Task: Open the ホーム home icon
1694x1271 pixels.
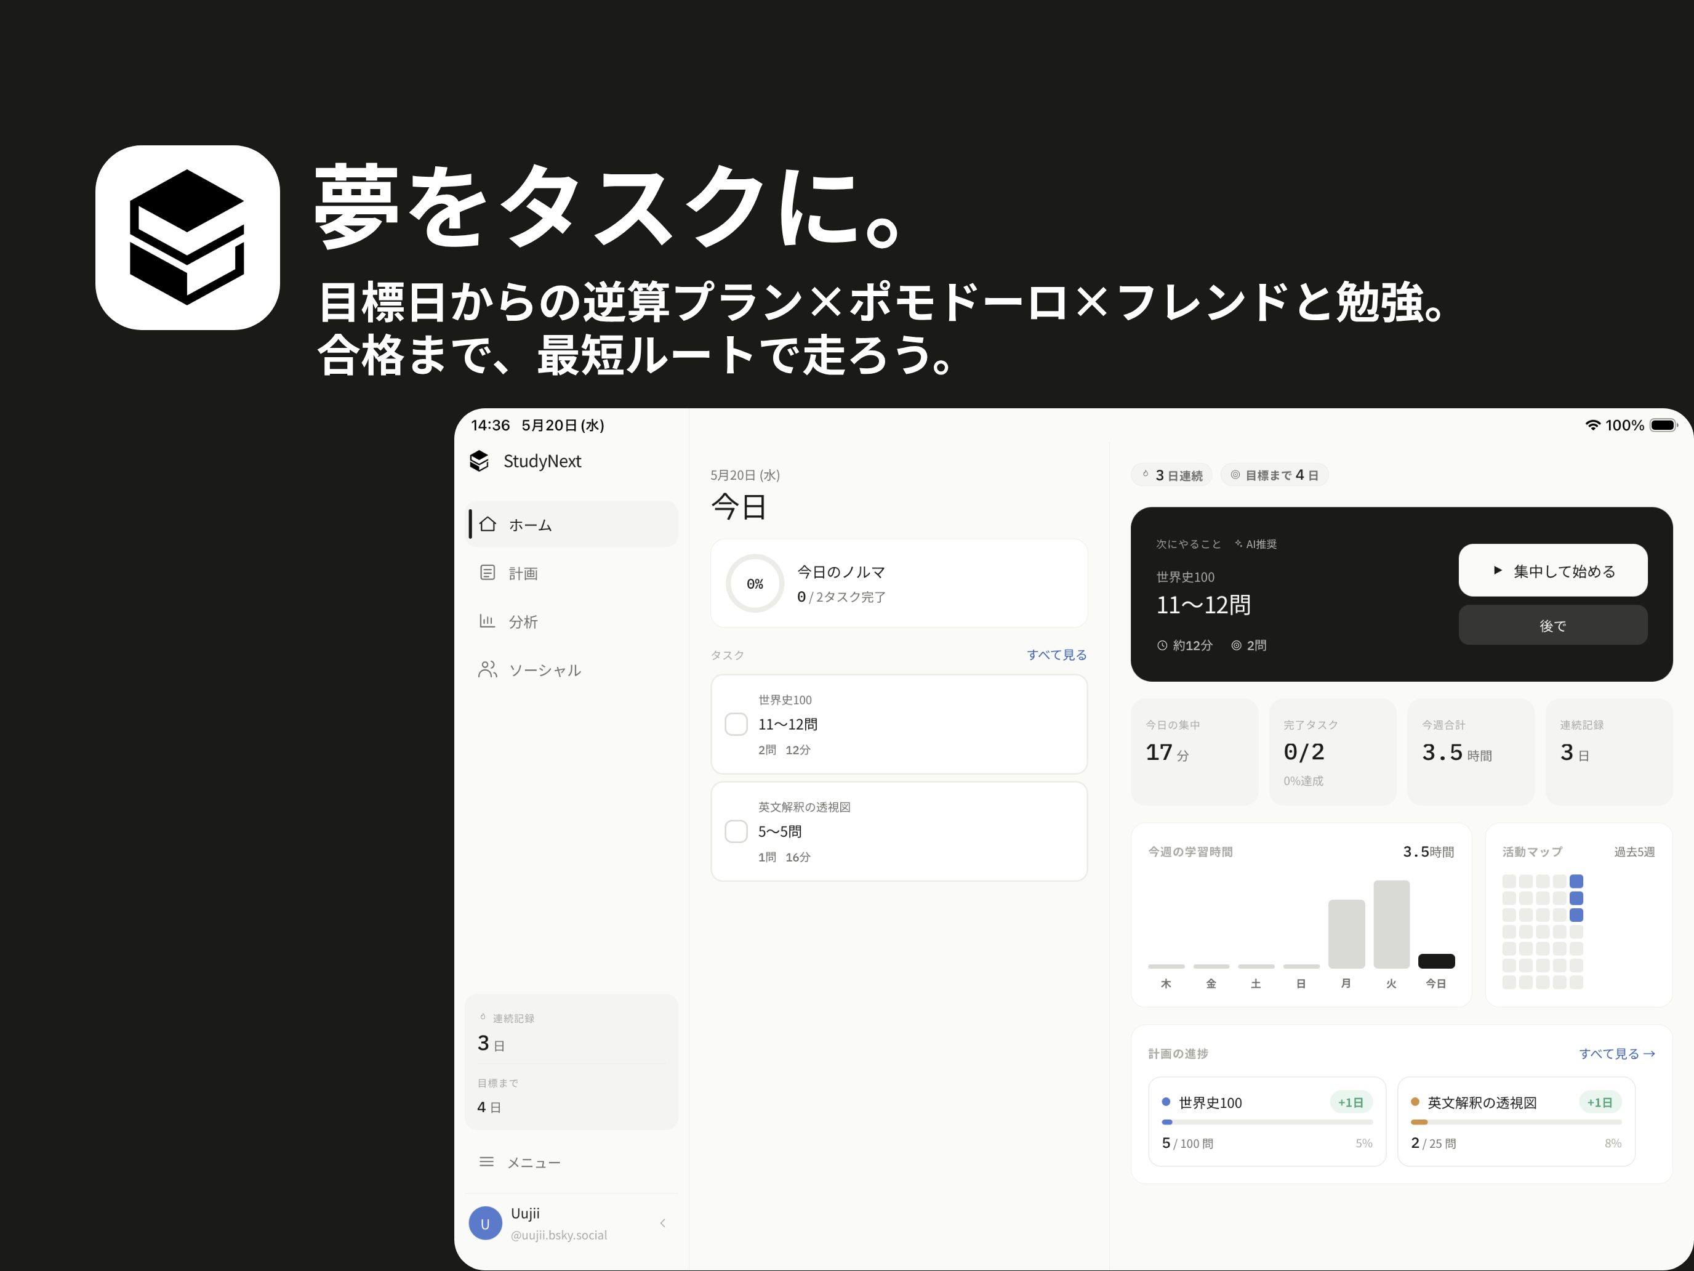Action: [488, 524]
